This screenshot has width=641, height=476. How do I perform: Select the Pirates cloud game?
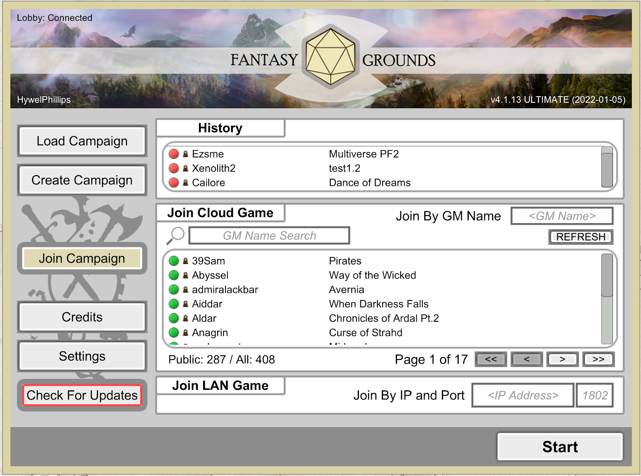point(345,261)
